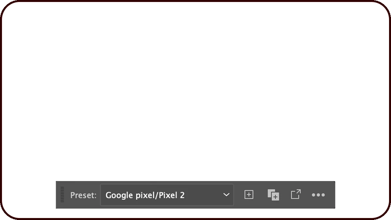Click the ellipsis menu on the bar
Viewport: 391px width, 220px height.
click(x=318, y=195)
